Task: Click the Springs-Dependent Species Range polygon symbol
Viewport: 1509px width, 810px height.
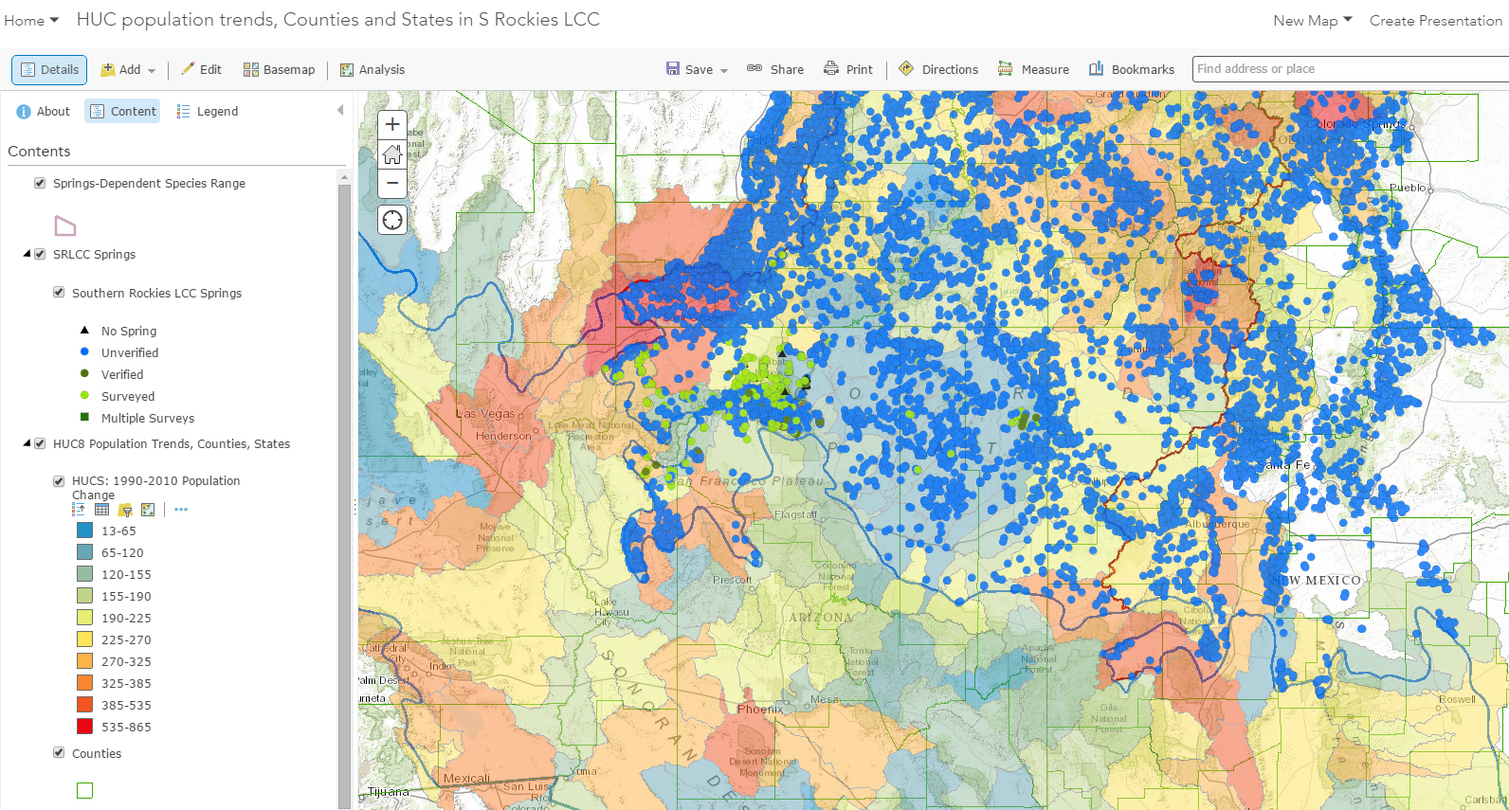Action: [65, 225]
